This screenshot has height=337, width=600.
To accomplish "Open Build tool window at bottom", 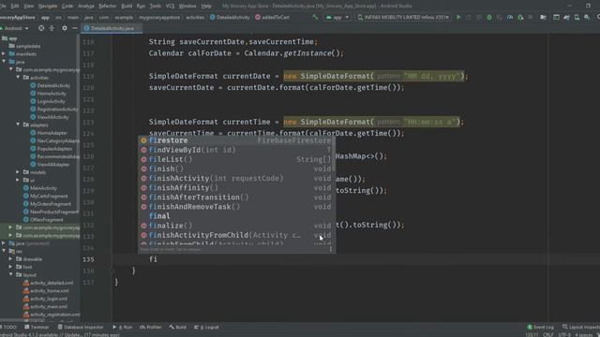I will (178, 327).
